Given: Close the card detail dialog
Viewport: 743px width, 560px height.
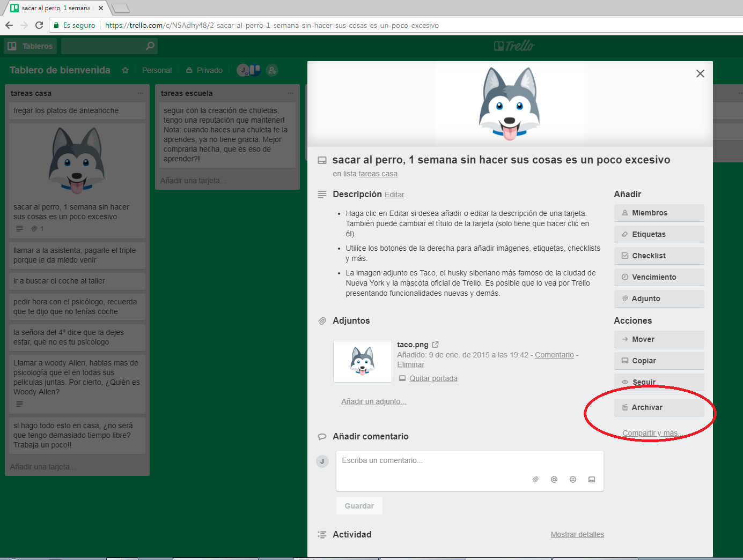Looking at the screenshot, I should point(700,74).
